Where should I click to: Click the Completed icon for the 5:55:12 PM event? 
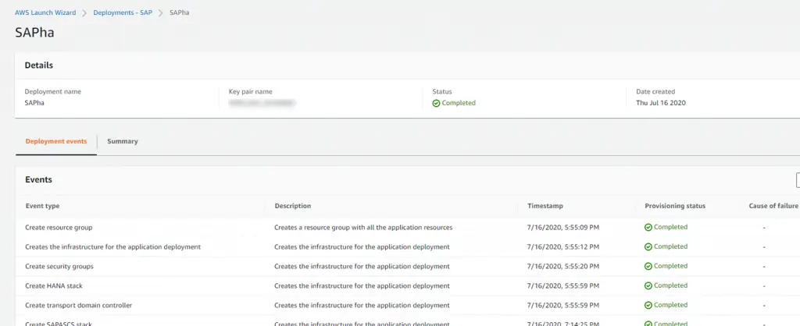pos(648,247)
